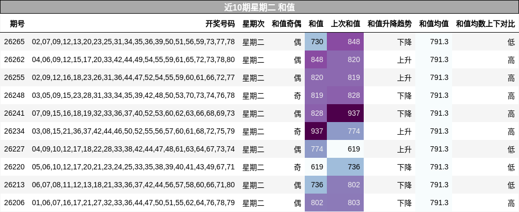Click the 和值 cell 802 in row 26206

click(x=316, y=203)
